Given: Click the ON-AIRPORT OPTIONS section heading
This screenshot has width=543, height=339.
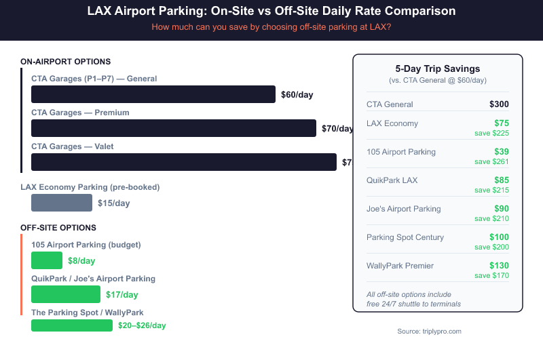Looking at the screenshot, I should (x=66, y=62).
